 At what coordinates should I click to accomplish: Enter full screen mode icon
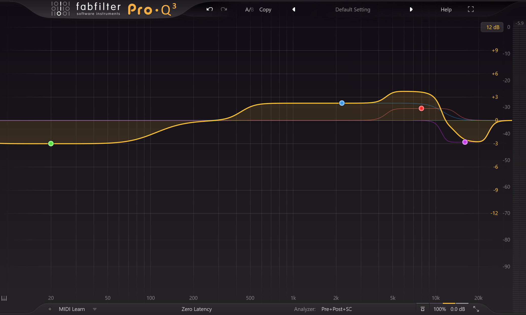471,9
